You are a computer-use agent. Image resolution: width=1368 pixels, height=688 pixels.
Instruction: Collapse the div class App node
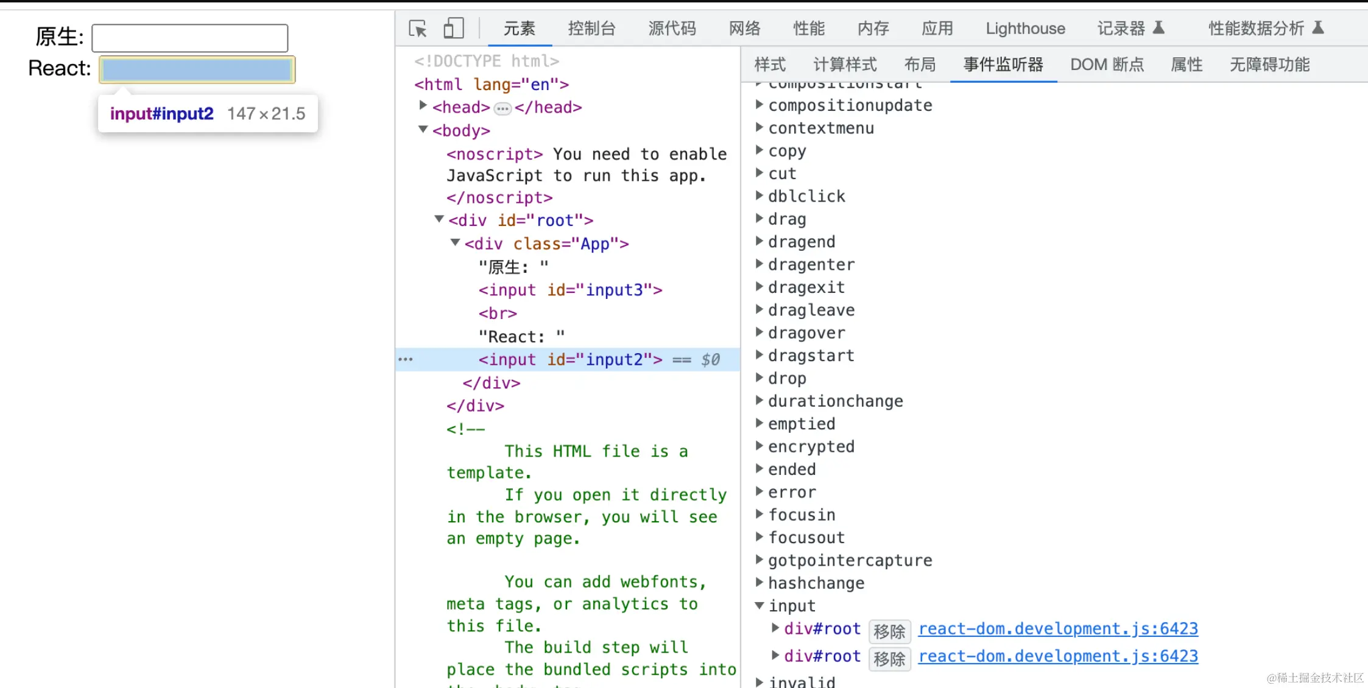point(454,242)
